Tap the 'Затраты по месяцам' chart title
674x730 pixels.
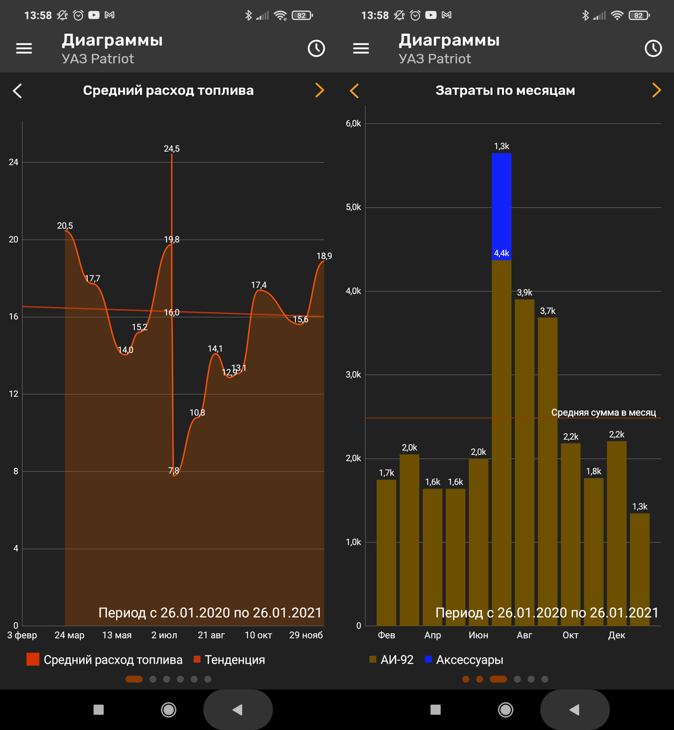point(505,90)
